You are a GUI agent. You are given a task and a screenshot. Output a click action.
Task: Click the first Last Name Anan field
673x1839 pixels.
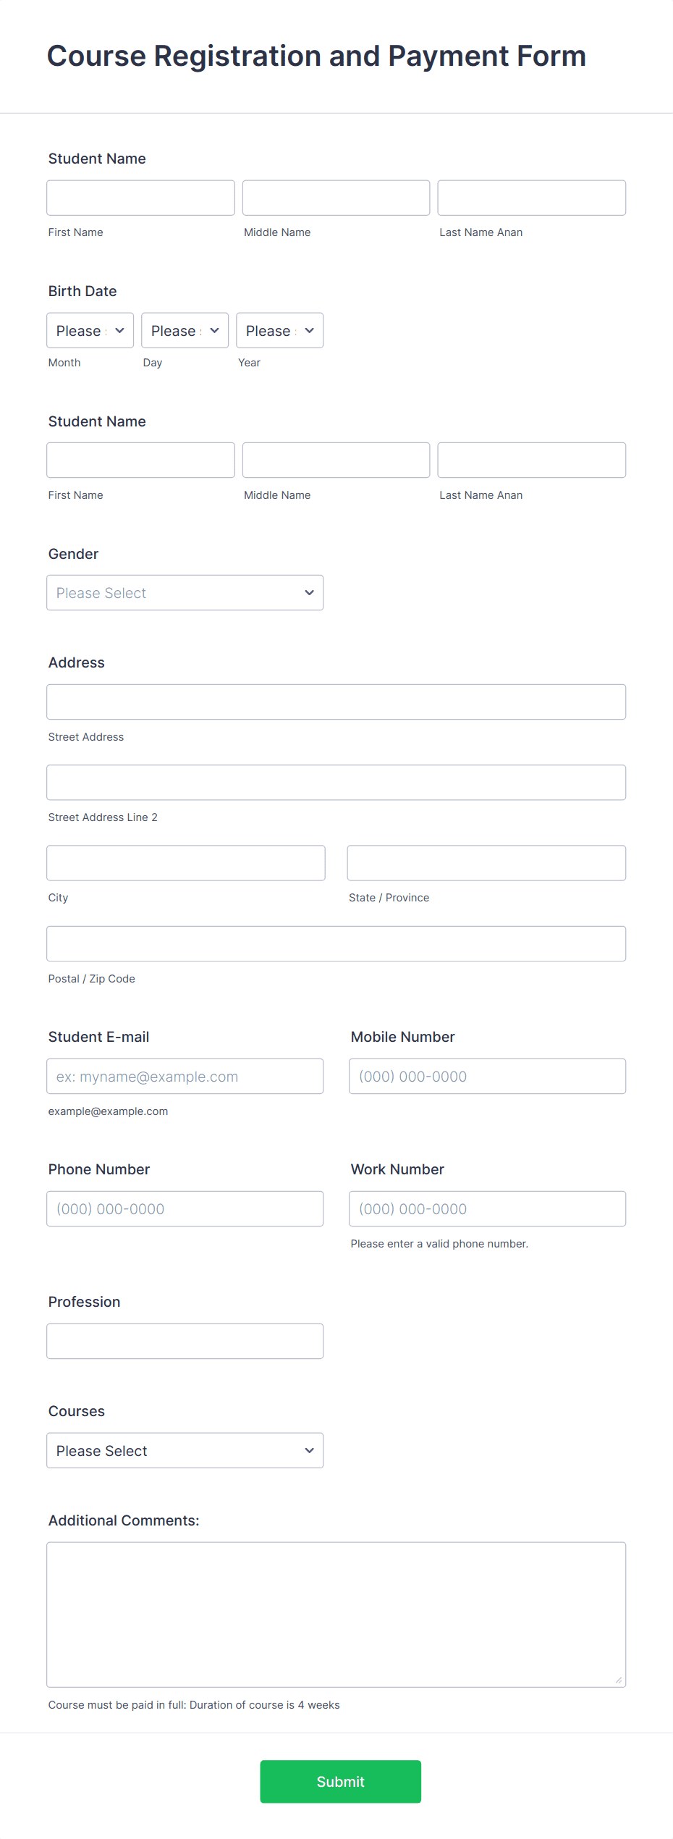(532, 198)
